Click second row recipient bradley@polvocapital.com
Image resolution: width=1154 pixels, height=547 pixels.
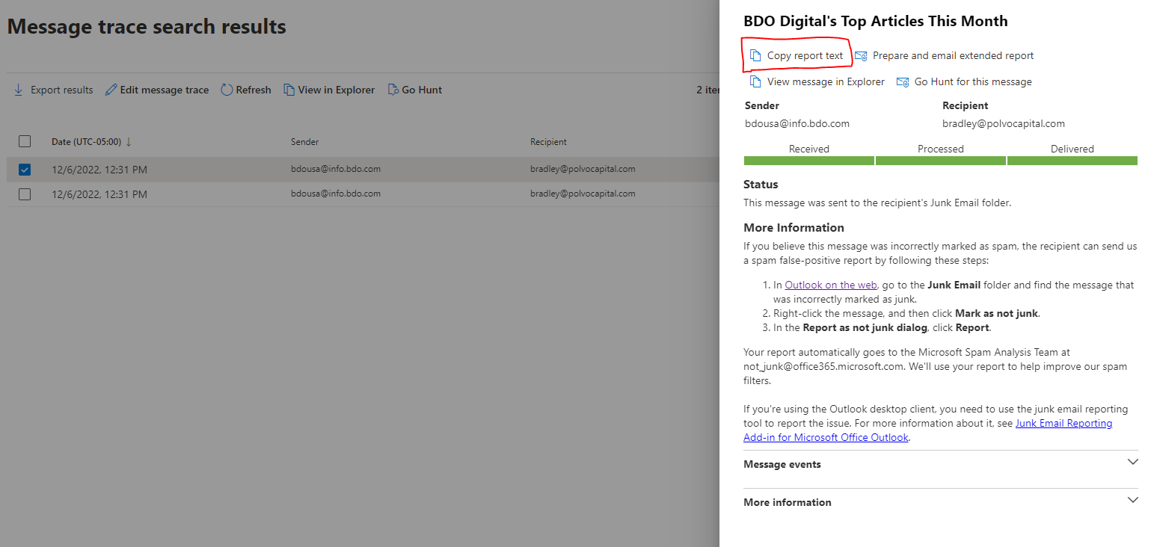(583, 194)
